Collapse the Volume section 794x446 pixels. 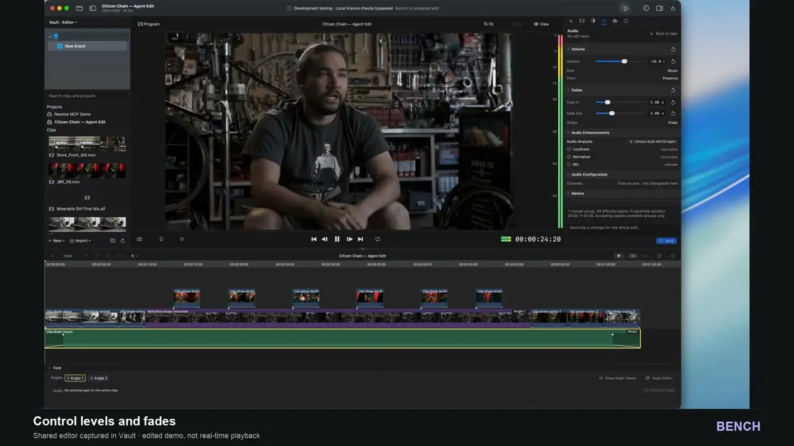point(568,49)
